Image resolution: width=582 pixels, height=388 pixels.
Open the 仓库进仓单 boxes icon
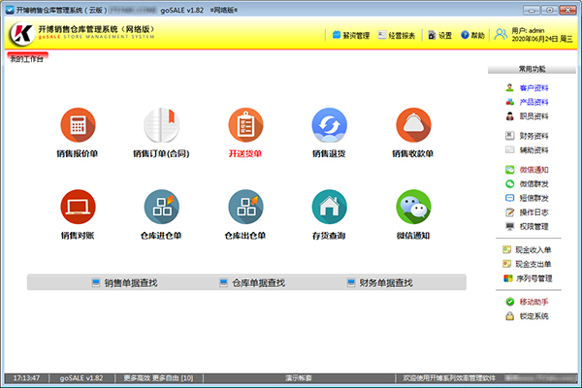[x=161, y=208]
